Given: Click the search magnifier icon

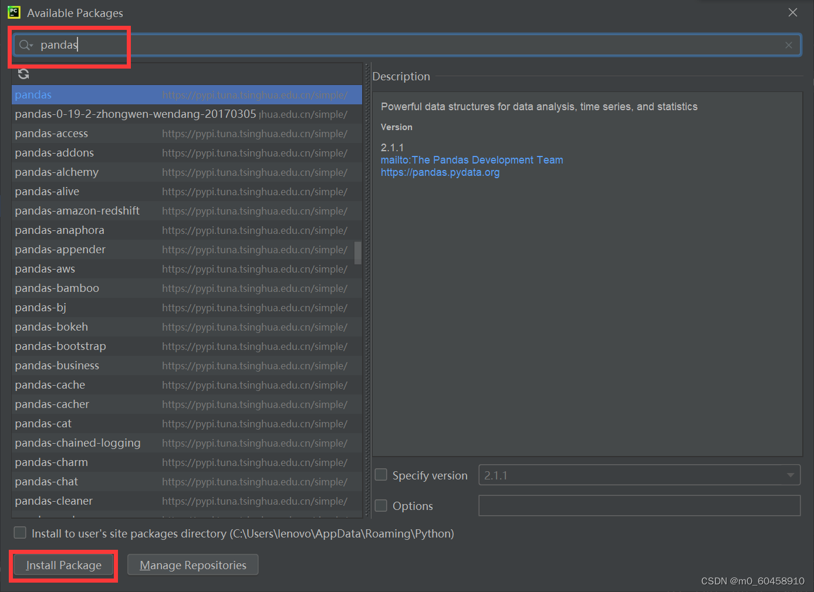Looking at the screenshot, I should (x=25, y=45).
